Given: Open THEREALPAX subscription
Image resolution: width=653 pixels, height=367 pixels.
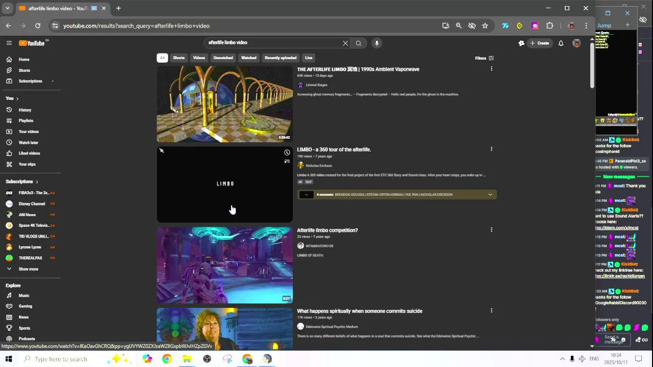Looking at the screenshot, I should pyautogui.click(x=31, y=258).
